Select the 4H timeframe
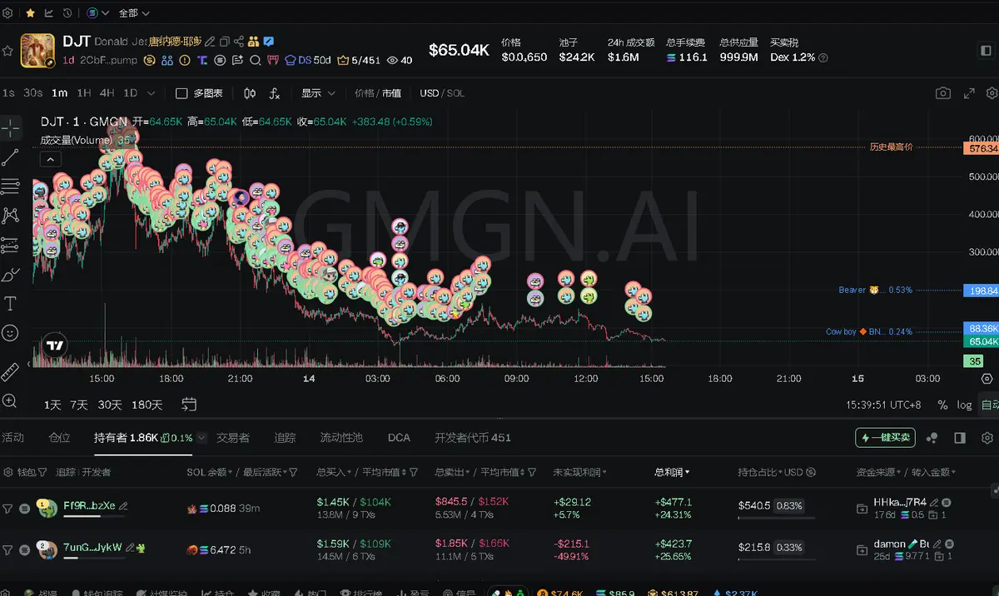 107,93
